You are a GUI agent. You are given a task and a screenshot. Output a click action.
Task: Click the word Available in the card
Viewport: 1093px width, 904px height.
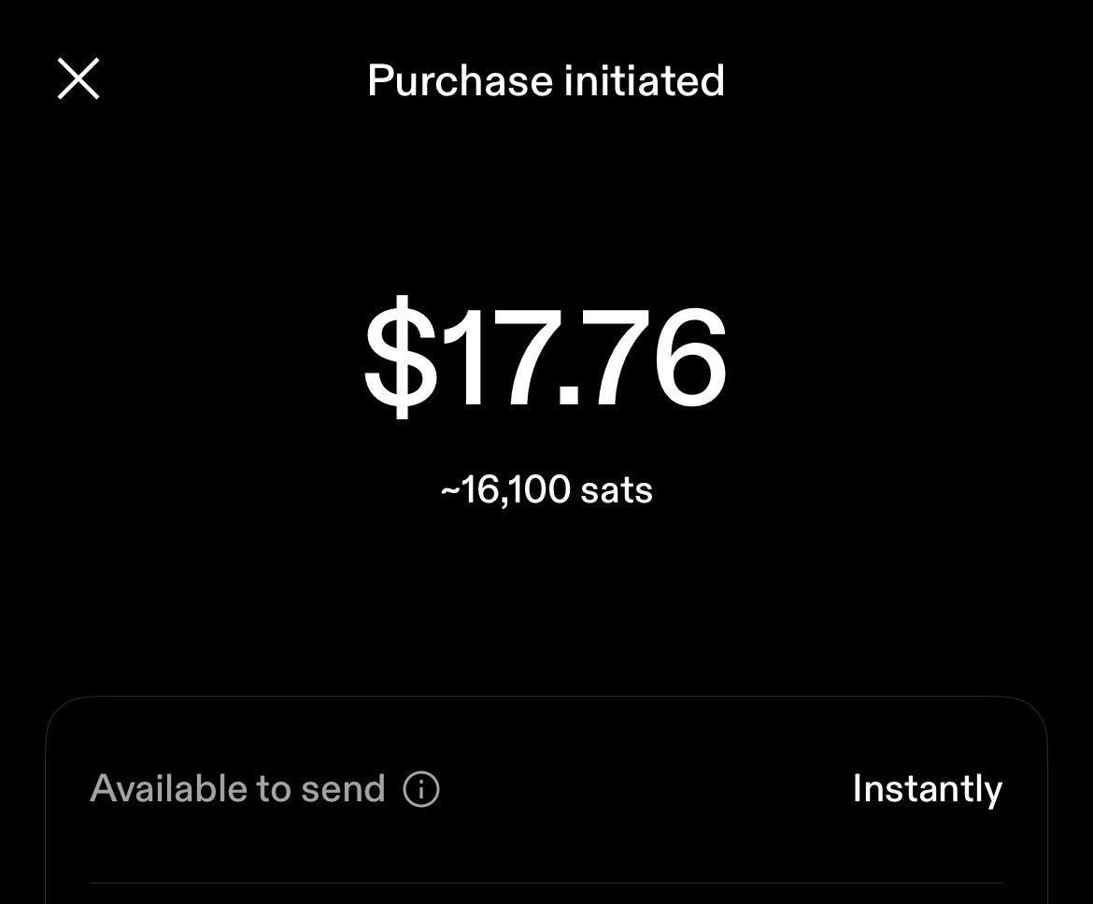point(169,789)
